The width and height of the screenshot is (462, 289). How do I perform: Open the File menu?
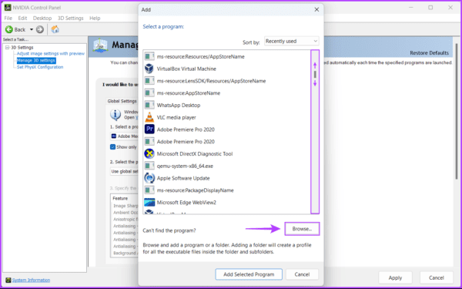(8, 18)
